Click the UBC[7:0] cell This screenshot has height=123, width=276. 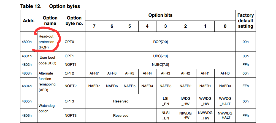(160, 56)
